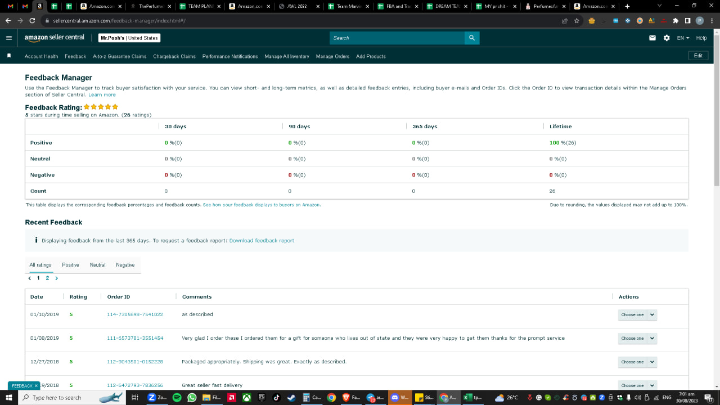Open A-to-z Guarantee Claims nav item

119,56
